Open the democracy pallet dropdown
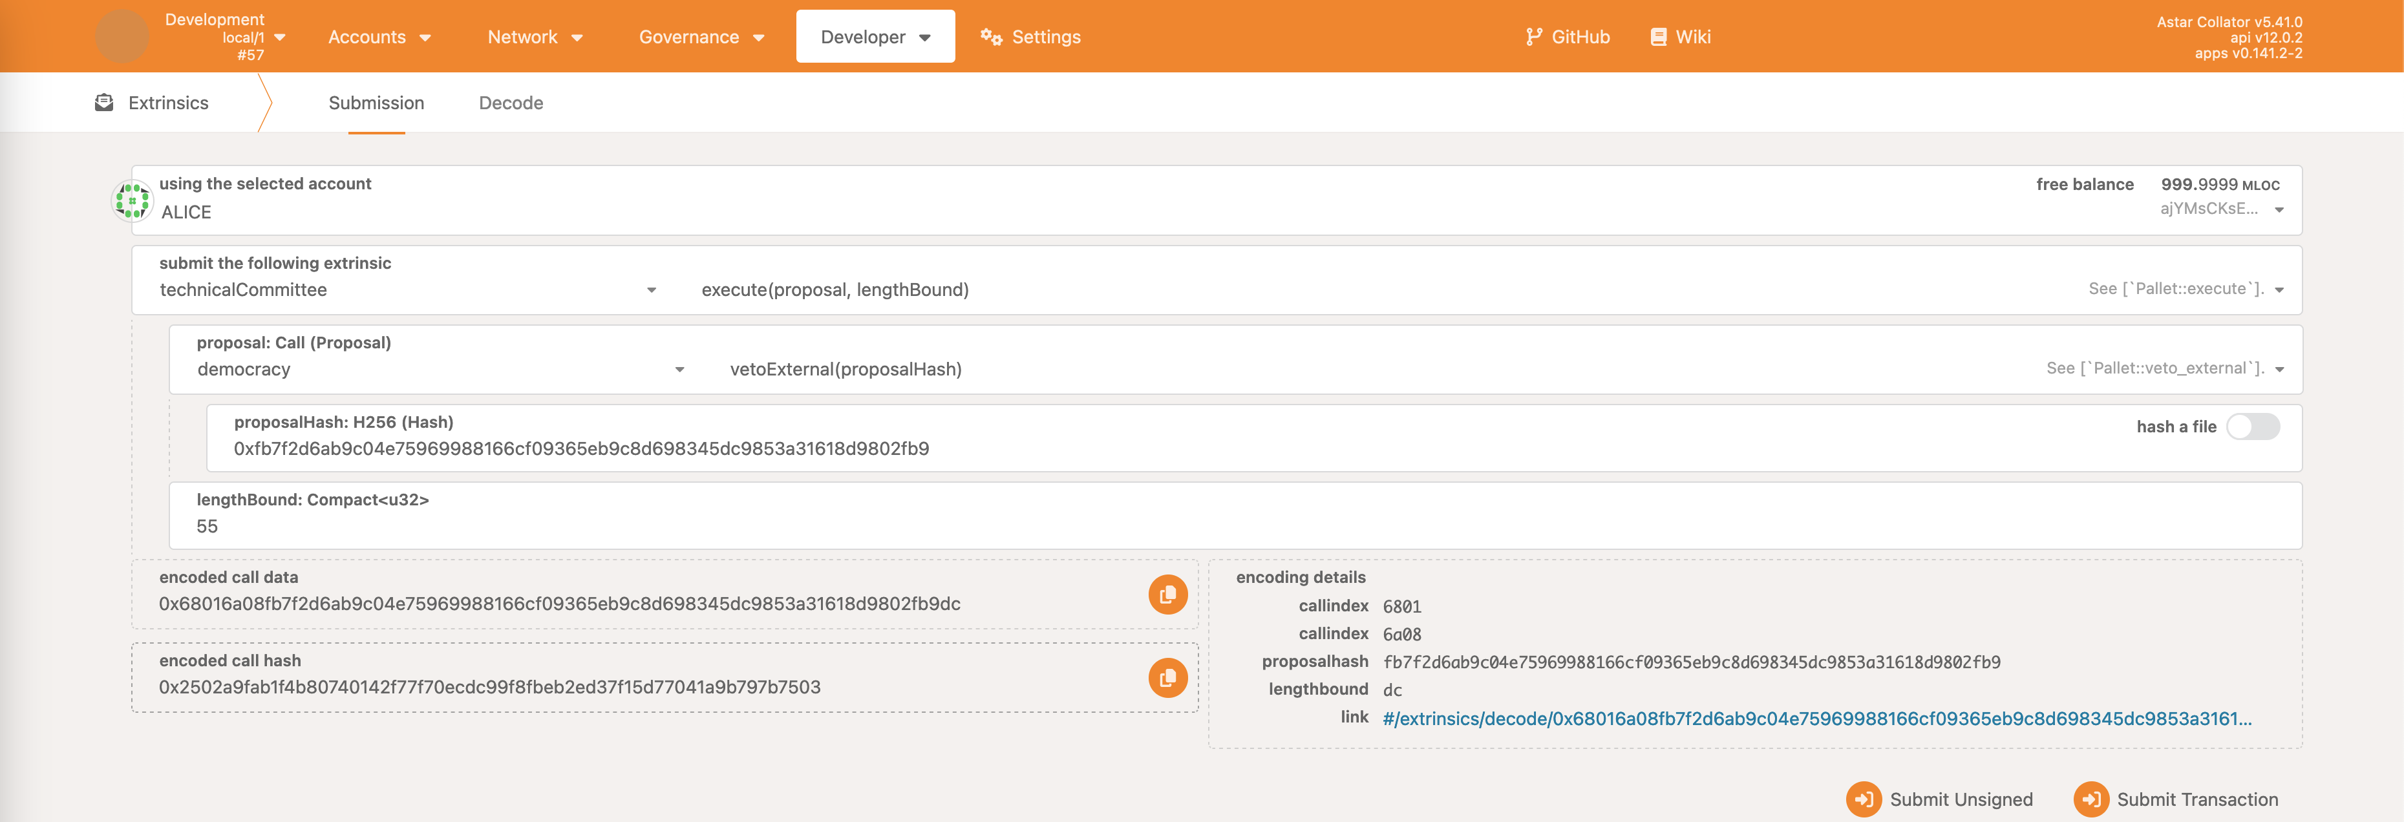2404x822 pixels. click(679, 370)
